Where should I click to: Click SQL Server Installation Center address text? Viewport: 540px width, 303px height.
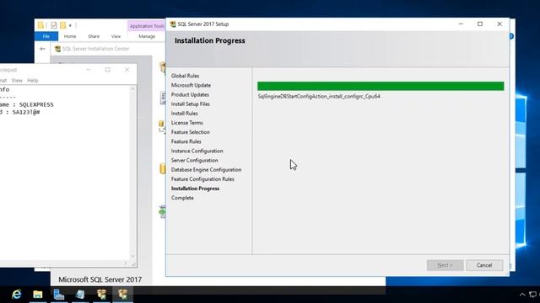click(x=95, y=49)
